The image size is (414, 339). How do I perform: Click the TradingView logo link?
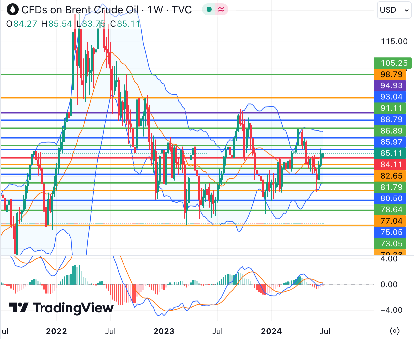click(61, 308)
